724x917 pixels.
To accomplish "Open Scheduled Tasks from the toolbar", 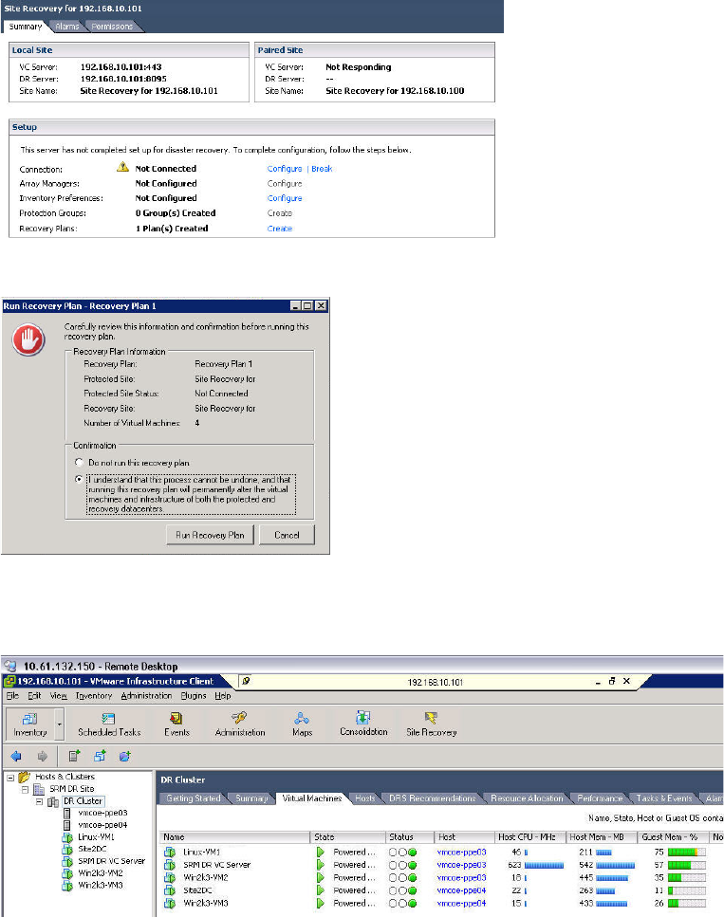I will (109, 724).
